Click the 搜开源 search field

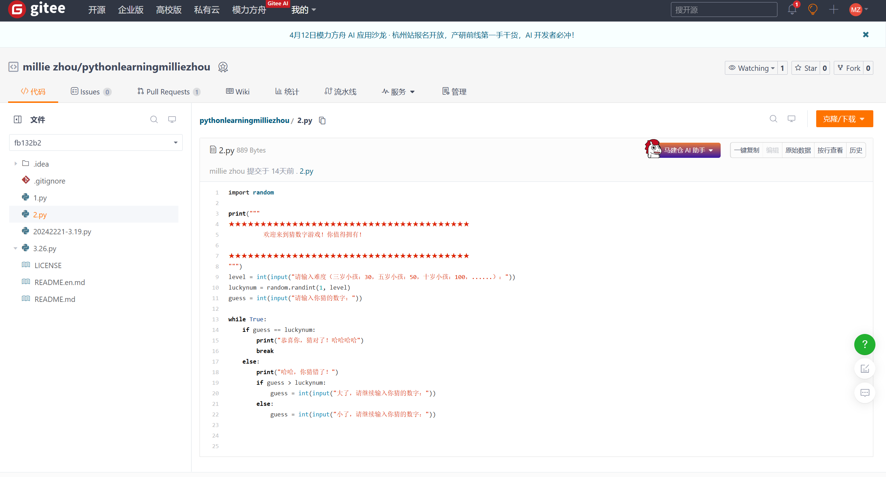pos(723,10)
